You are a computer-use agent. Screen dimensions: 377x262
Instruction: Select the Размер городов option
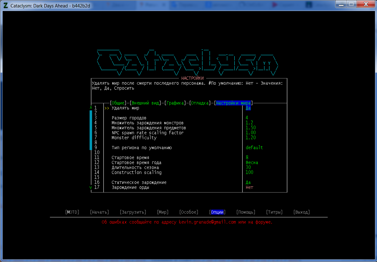[129, 118]
